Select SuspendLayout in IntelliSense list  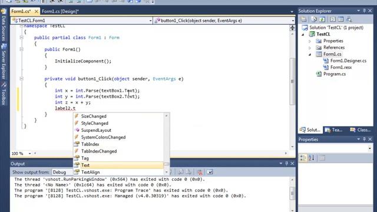pyautogui.click(x=118, y=130)
